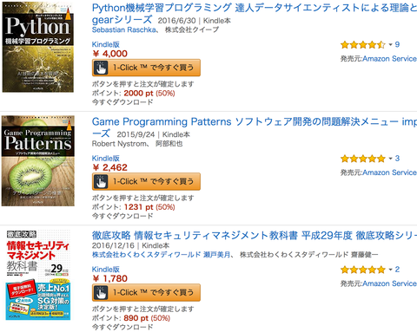This screenshot has width=417, height=332.
Task: Click the Python book cover thumbnail
Action: 38,47
